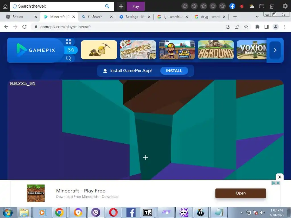Open the Dogeminer 2 game thumbnail
291x218 pixels.
click(x=138, y=50)
